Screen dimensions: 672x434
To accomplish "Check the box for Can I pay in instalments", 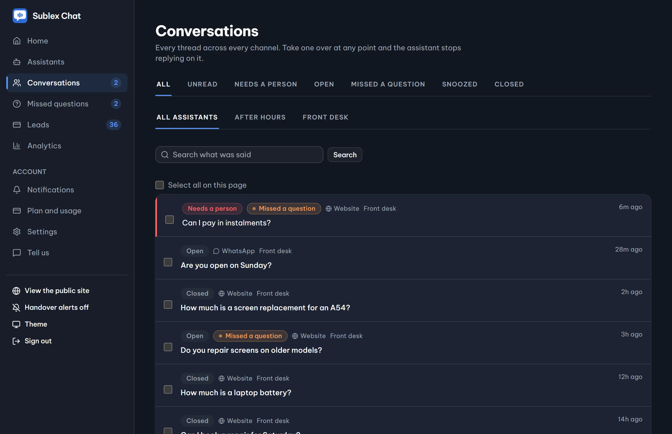I will [x=169, y=220].
